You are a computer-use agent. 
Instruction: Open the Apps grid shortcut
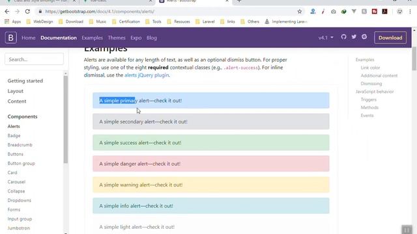tap(12, 21)
